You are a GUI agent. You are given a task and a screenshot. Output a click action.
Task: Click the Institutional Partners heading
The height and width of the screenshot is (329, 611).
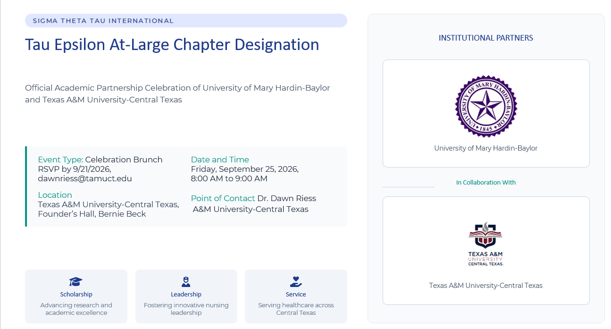pos(486,38)
